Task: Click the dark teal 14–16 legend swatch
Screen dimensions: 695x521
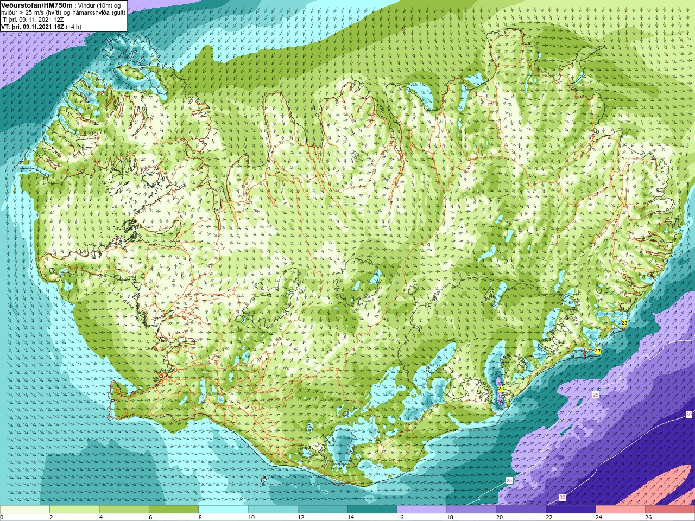Action: pyautogui.click(x=372, y=510)
